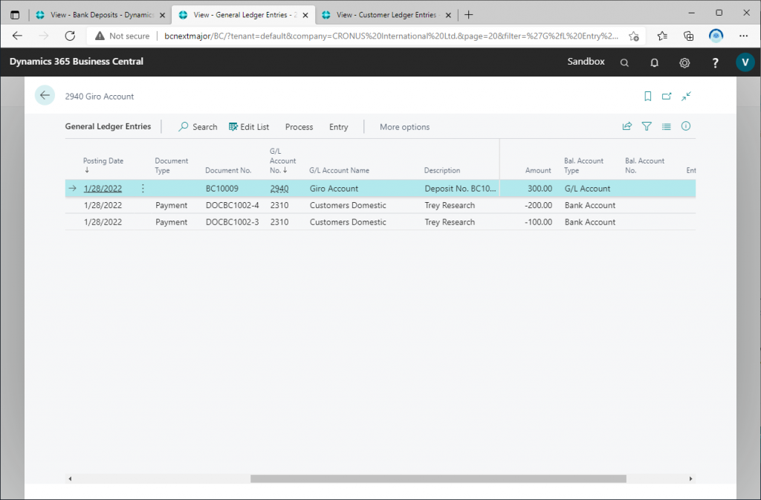
Task: Open the G/L Account Name column header menu
Action: [339, 170]
